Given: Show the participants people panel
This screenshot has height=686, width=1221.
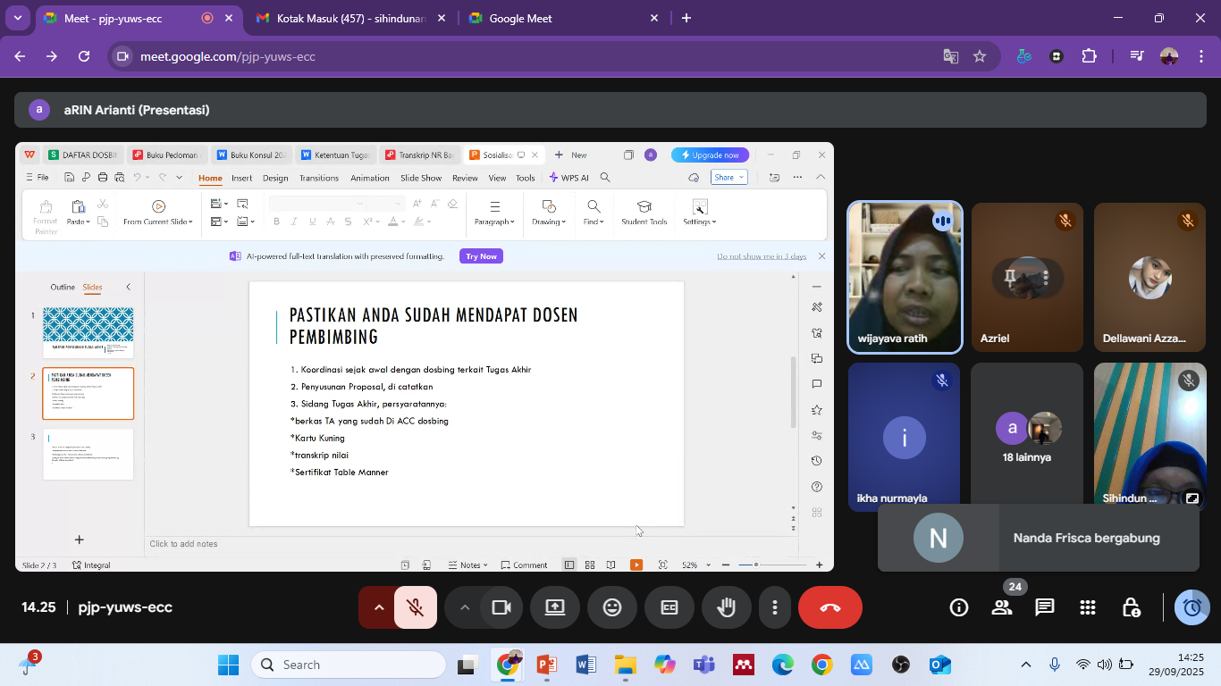Looking at the screenshot, I should 1002,607.
